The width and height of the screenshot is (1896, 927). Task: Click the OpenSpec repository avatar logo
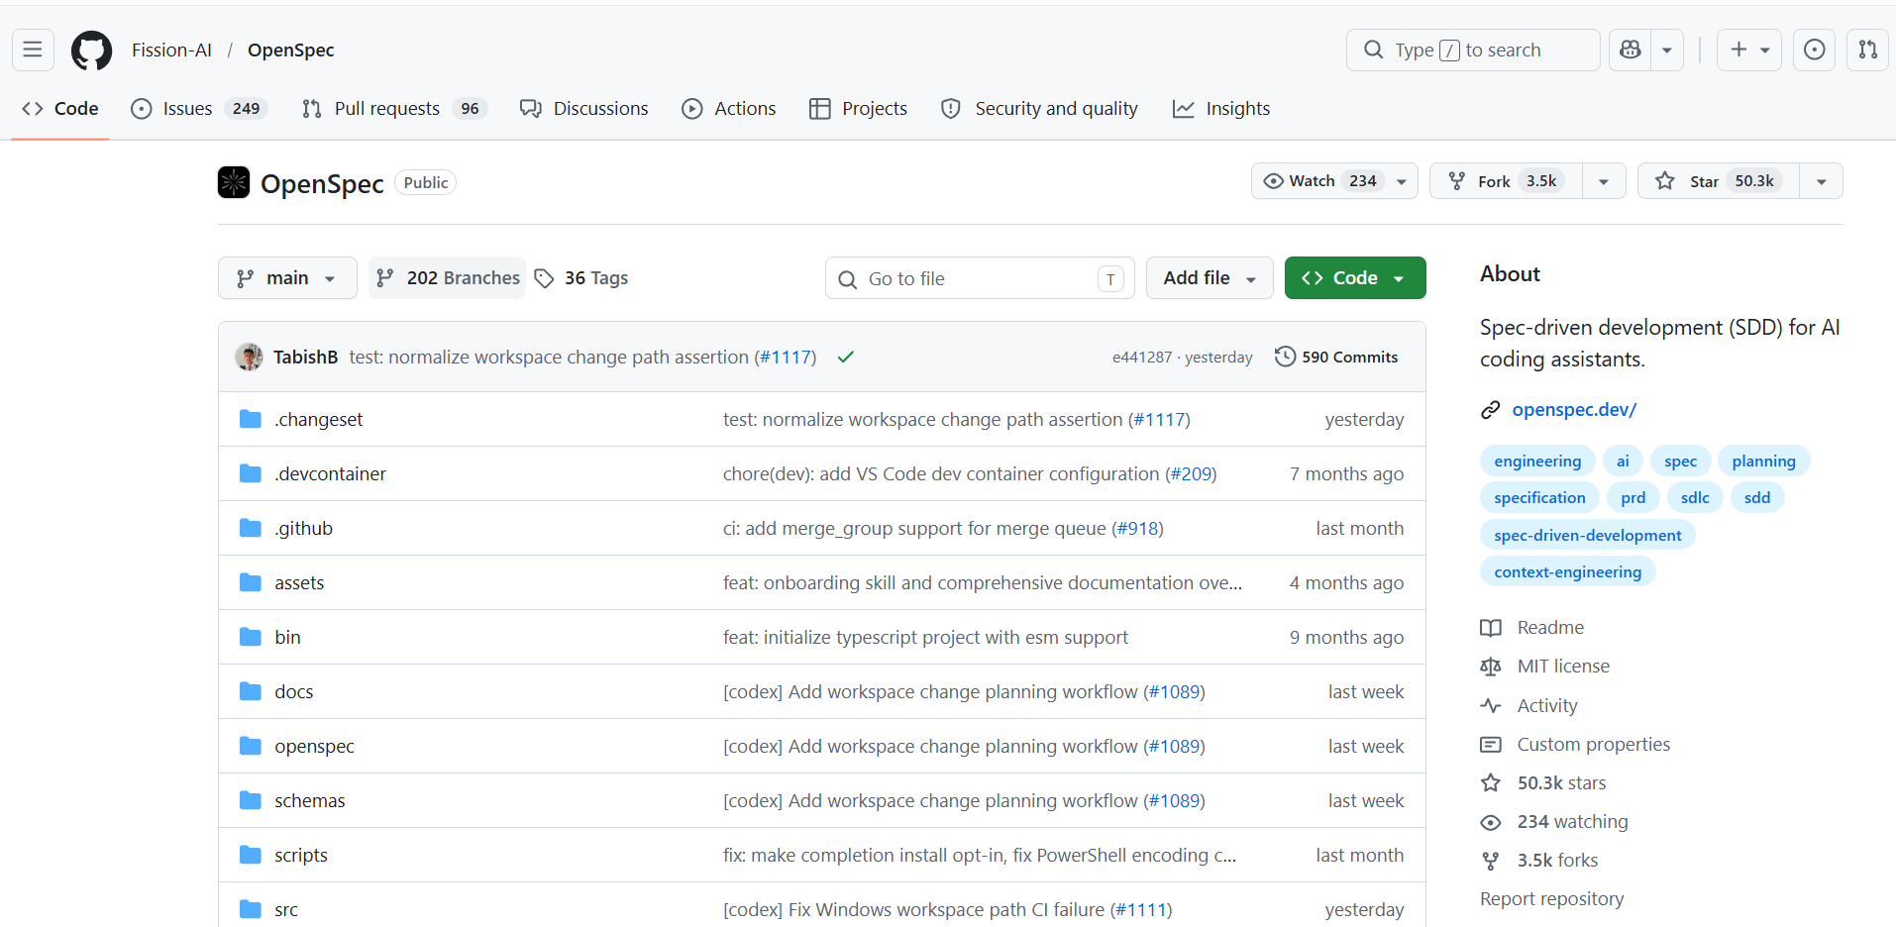tap(234, 182)
